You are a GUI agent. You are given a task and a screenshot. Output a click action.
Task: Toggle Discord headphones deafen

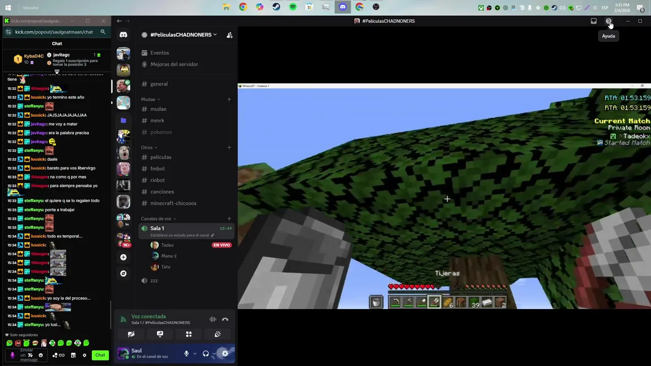coord(205,354)
